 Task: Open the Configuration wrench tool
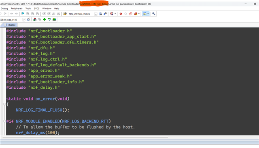154,14
